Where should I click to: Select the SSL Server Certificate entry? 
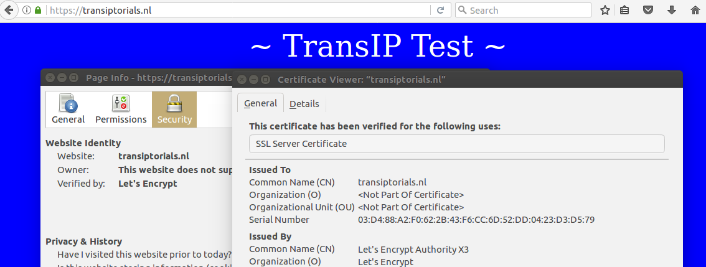pos(456,144)
